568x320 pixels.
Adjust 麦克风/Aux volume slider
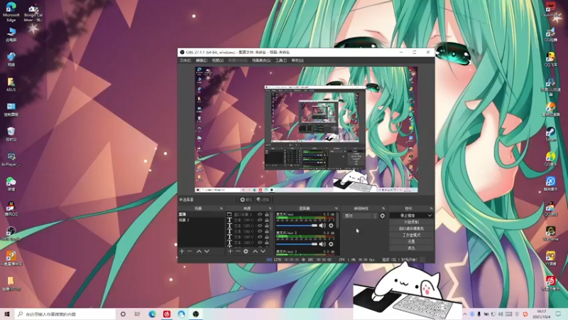point(297,225)
